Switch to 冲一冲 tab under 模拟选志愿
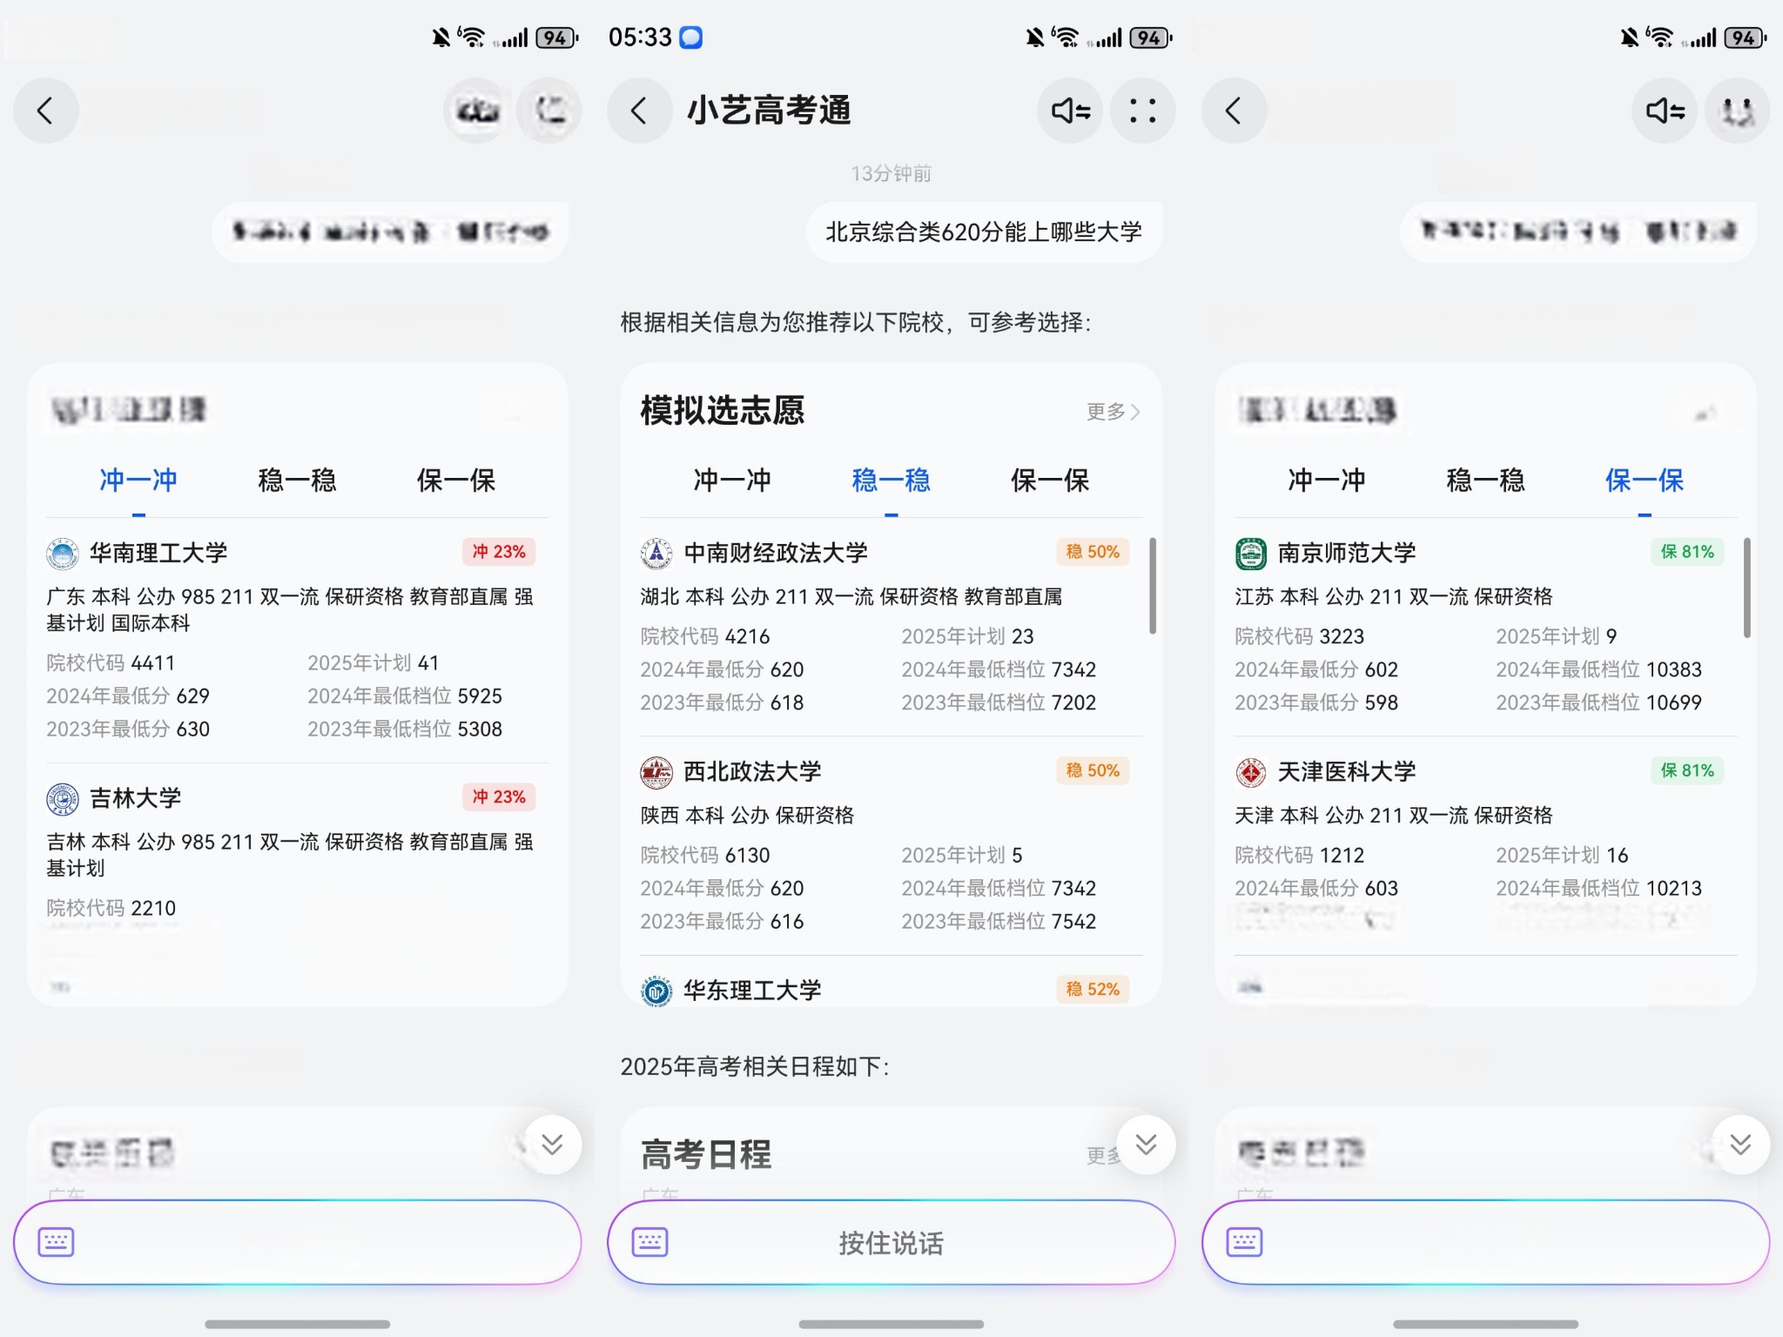This screenshot has height=1337, width=1783. [x=732, y=480]
